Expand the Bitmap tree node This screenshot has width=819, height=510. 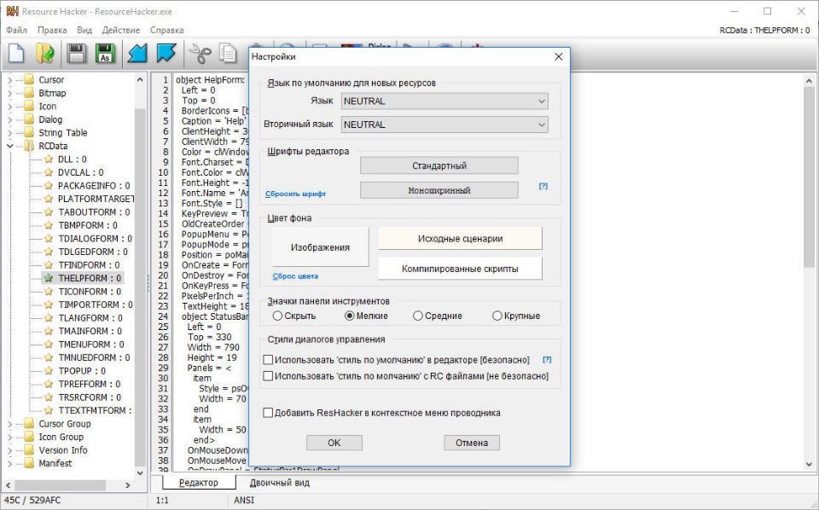click(x=9, y=93)
